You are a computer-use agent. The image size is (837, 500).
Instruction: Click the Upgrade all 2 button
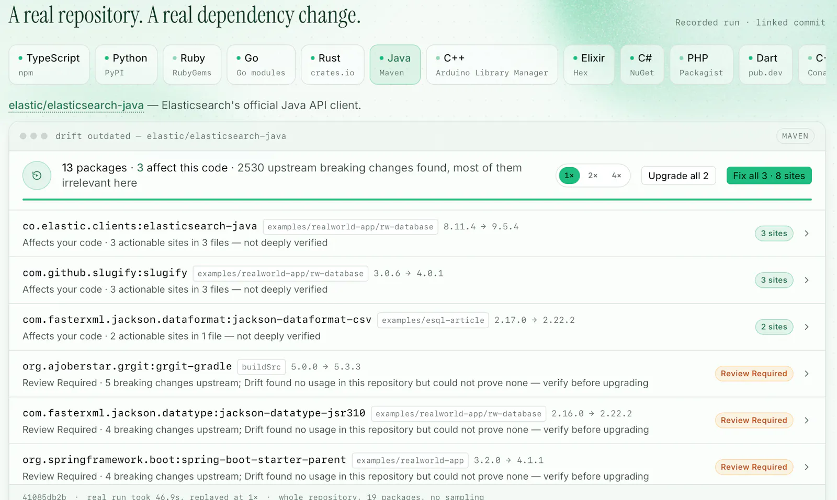[x=678, y=176]
